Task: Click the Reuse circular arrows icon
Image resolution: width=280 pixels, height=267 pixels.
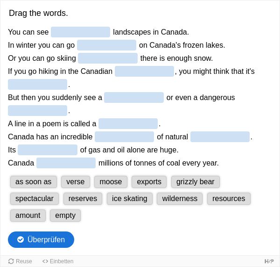Action: click(x=11, y=261)
